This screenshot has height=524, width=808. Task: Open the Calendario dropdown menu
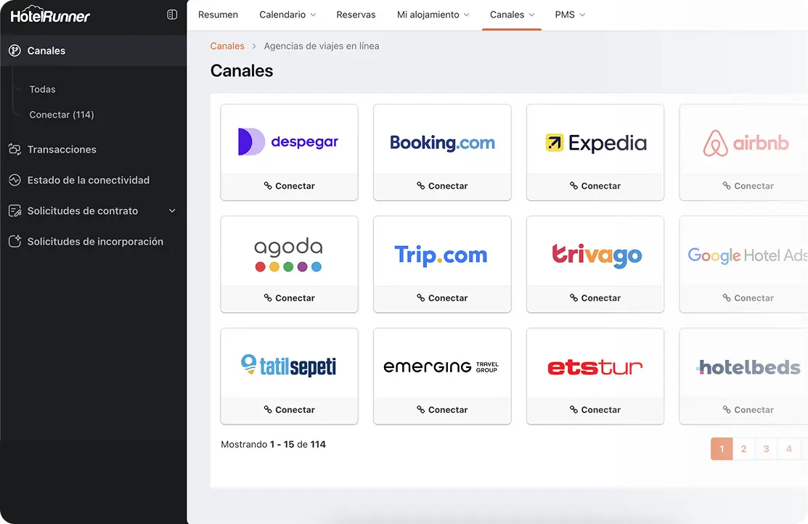(287, 14)
